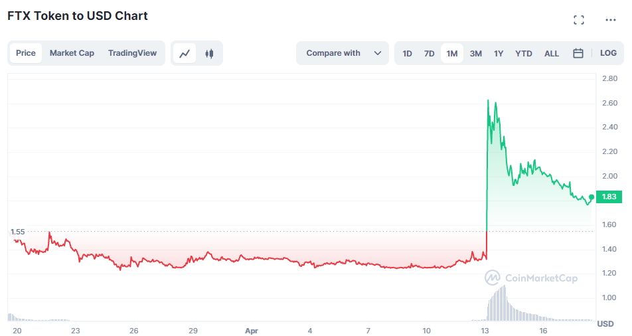Click the 16 date label on x-axis
Viewport: 632px width, 336px height.
tap(543, 331)
